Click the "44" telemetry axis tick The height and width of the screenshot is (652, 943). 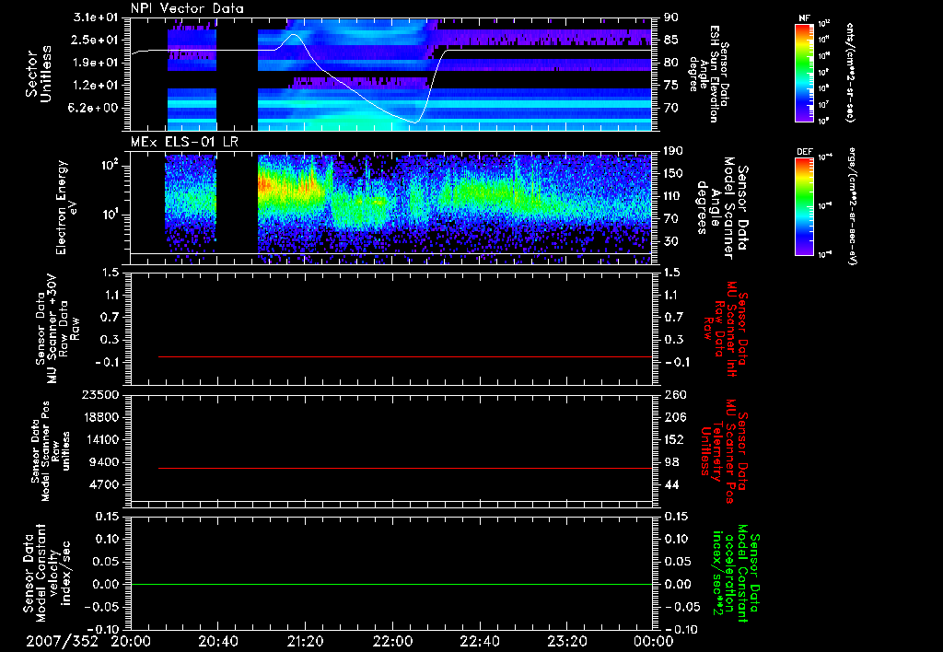click(x=671, y=484)
